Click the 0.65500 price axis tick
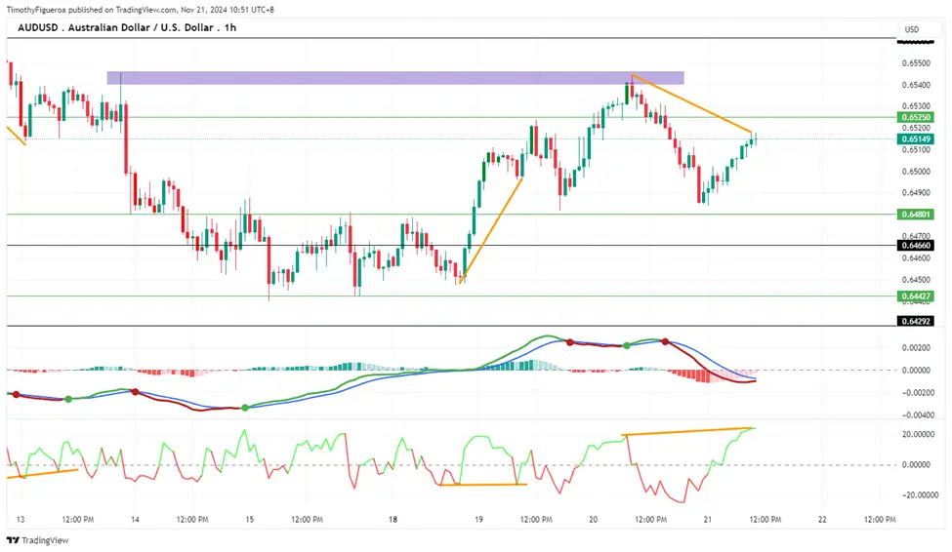The height and width of the screenshot is (552, 952). click(x=916, y=63)
